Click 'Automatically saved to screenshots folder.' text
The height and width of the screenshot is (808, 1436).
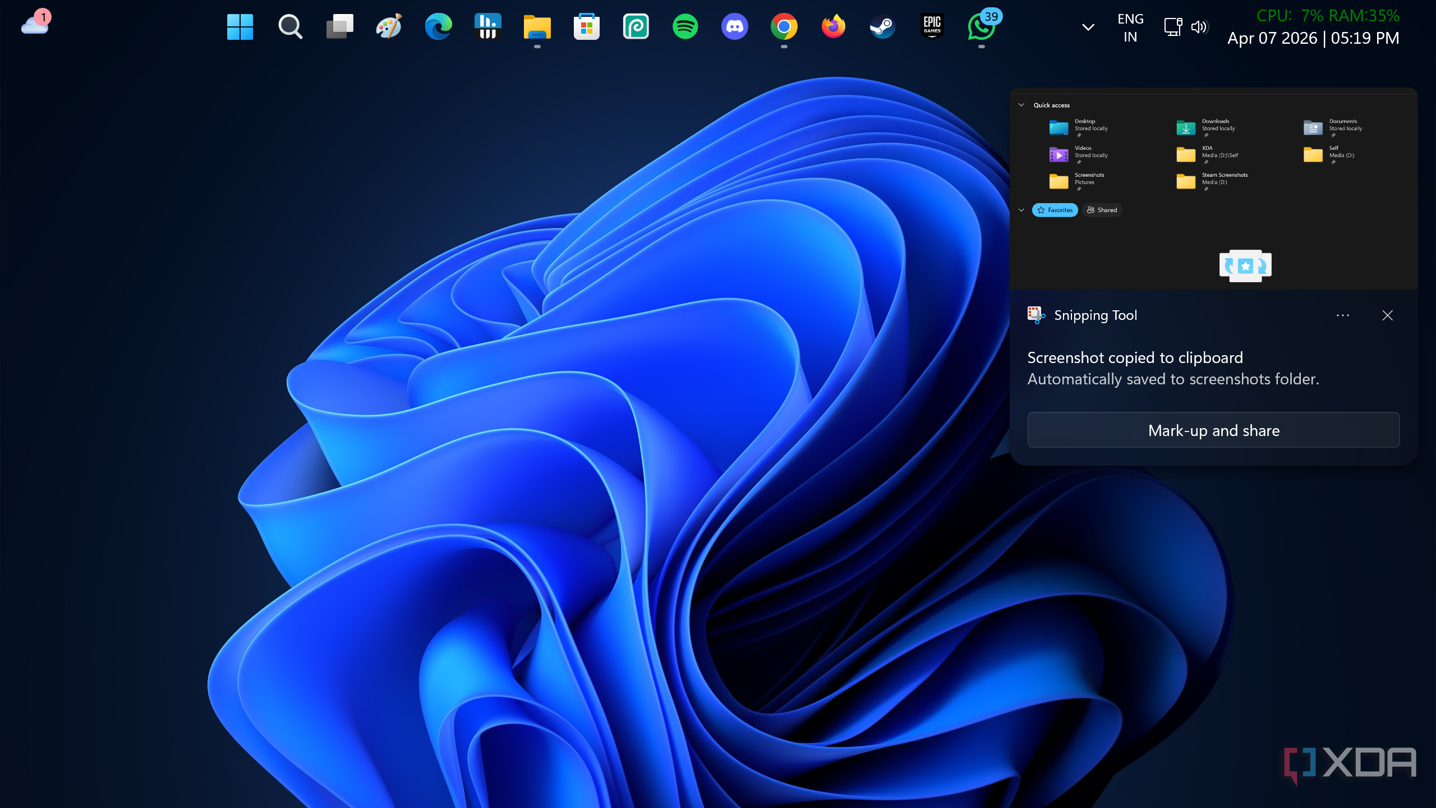point(1173,379)
